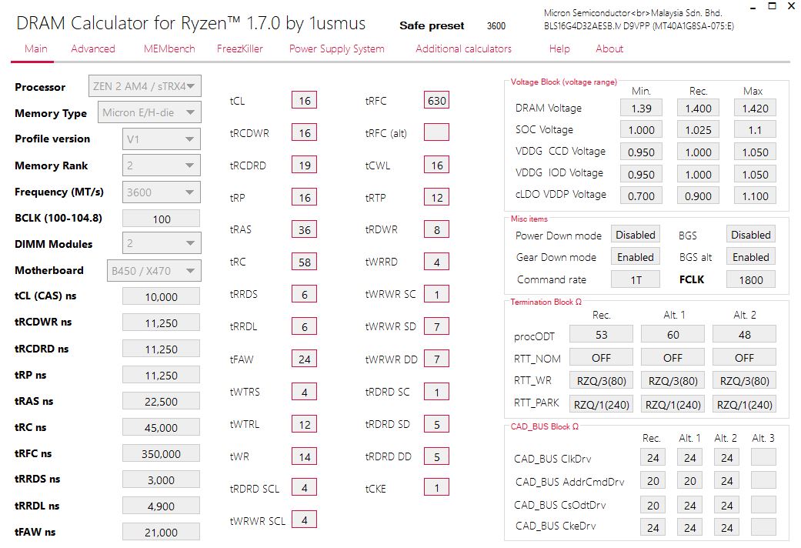Switch to the Main tab
Image resolution: width=801 pixels, height=548 pixels.
click(x=35, y=48)
